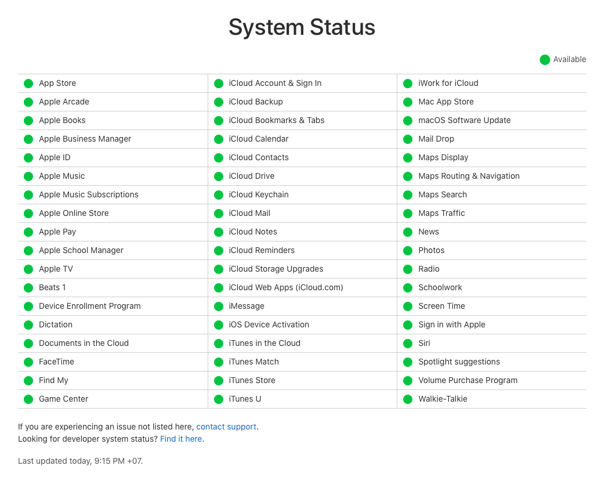Click the green status icon for Apple Music

tap(28, 176)
